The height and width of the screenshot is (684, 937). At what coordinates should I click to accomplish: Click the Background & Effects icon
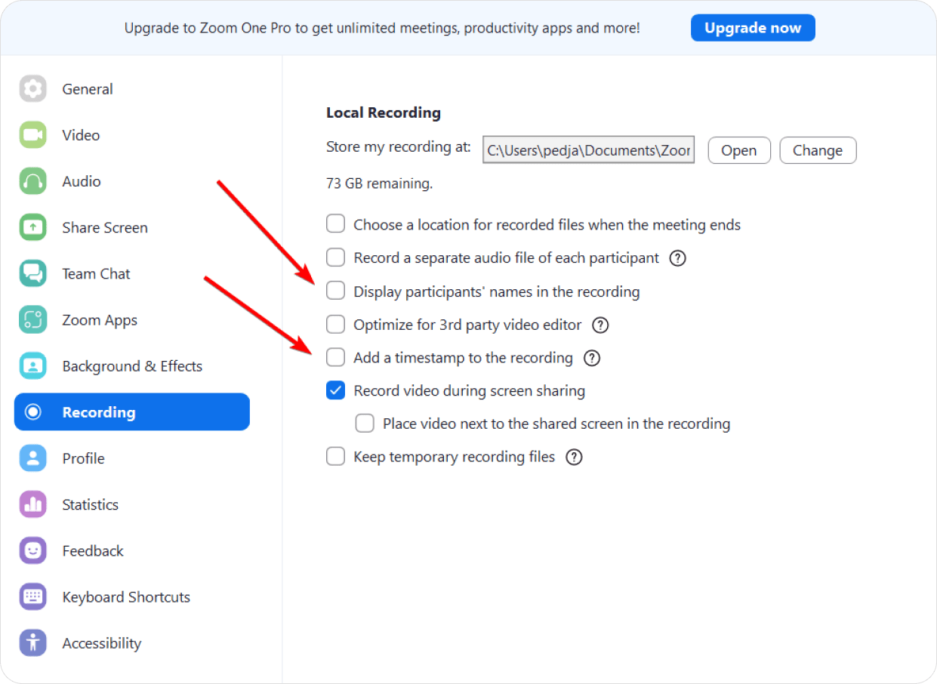[x=33, y=366]
